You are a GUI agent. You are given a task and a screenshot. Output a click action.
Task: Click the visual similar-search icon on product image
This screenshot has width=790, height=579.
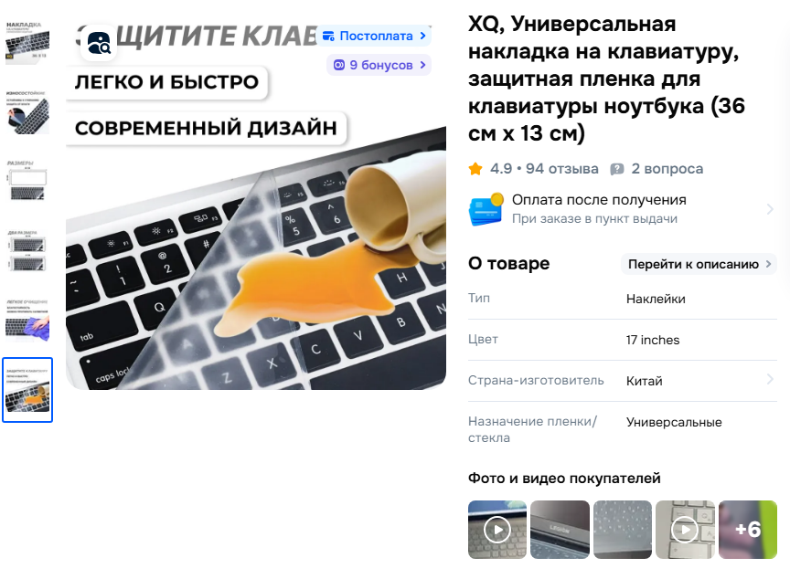[99, 43]
